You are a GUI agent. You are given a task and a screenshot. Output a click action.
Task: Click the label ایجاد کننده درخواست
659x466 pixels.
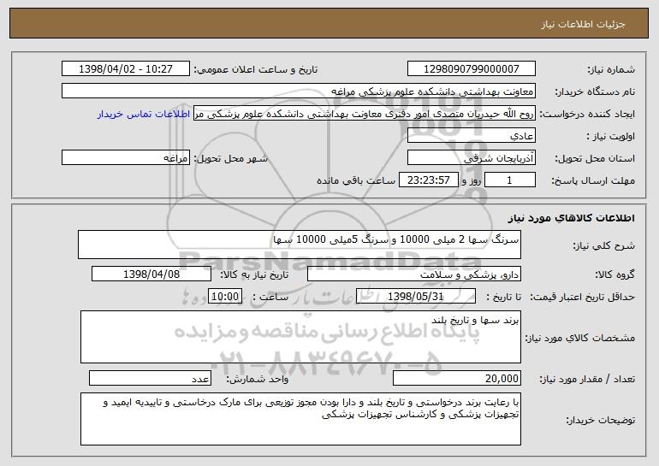587,114
